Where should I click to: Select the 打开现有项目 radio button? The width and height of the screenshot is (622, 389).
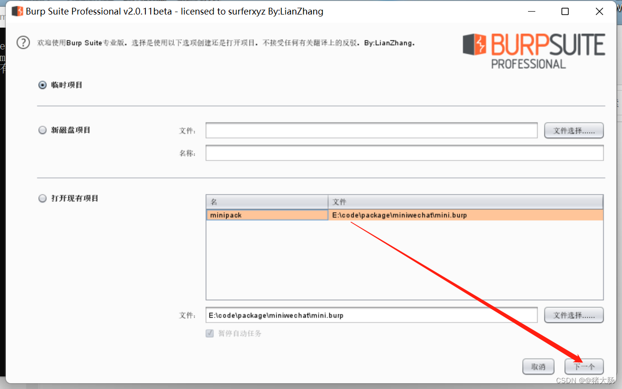[42, 198]
